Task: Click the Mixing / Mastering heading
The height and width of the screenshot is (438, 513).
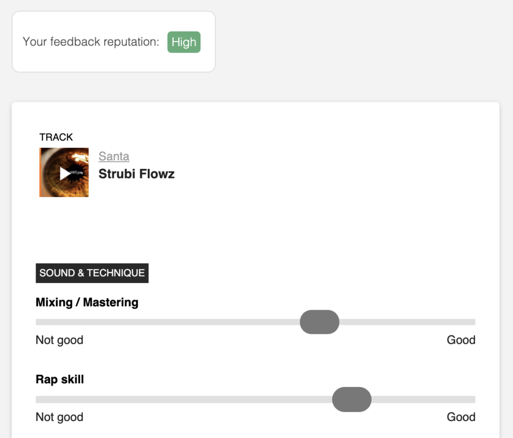Action: [x=87, y=302]
